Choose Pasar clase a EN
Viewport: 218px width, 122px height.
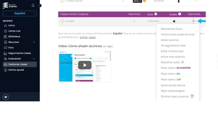click(x=170, y=74)
